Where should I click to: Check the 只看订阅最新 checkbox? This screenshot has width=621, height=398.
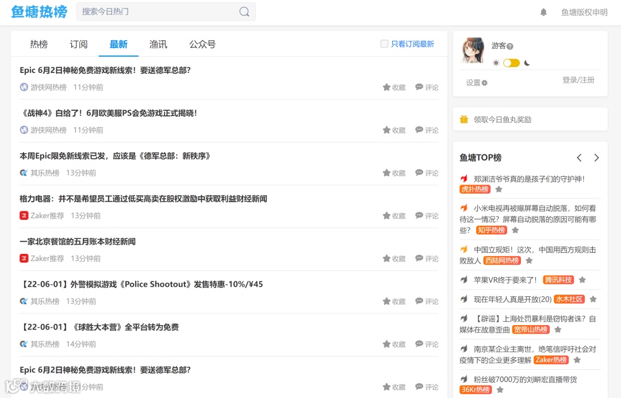384,44
